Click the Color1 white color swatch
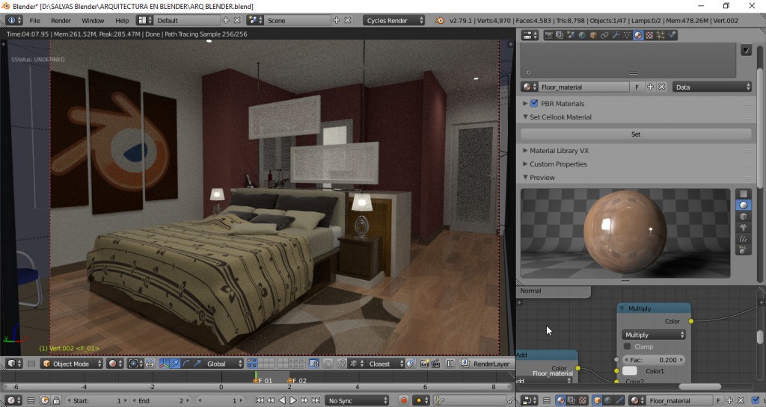The image size is (766, 407). tap(630, 371)
